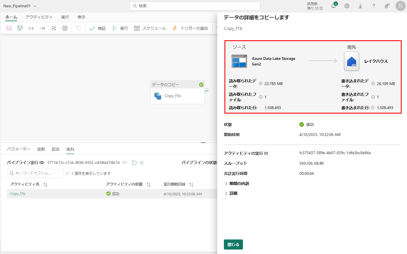Expand the 期間の内訳 section
Viewport: 407px width, 254px height.
[x=237, y=184]
